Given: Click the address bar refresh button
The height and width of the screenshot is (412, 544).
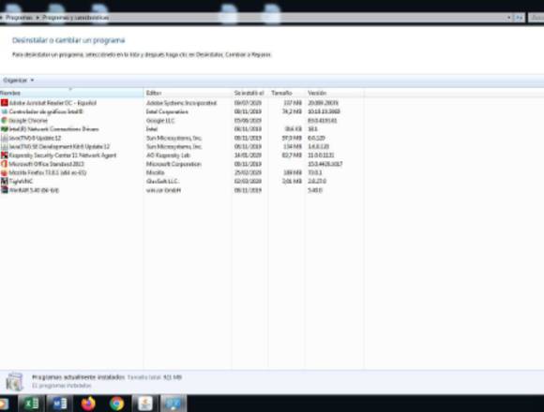Looking at the screenshot, I should coord(519,17).
